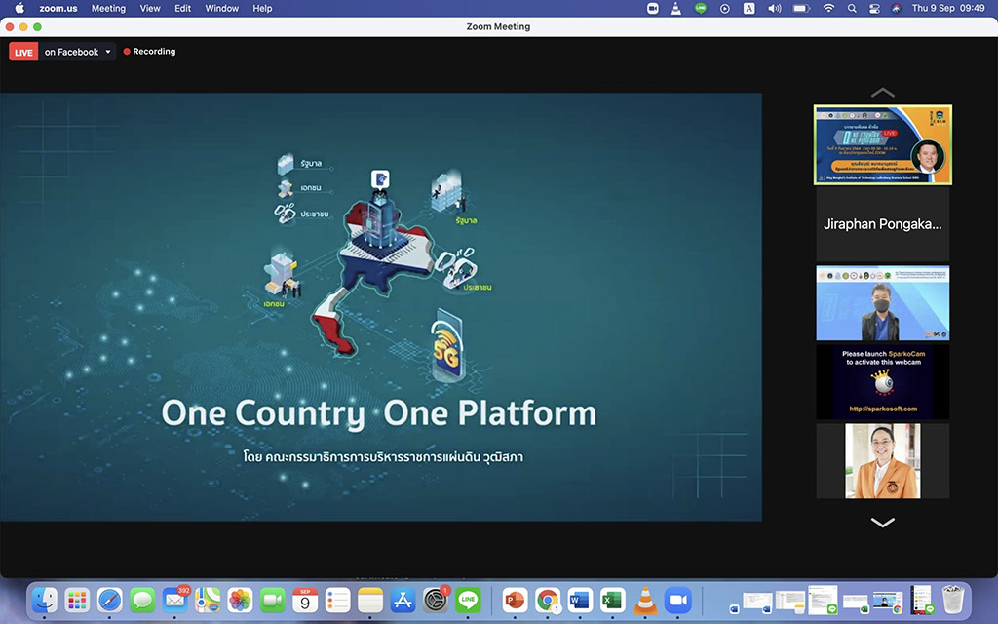The image size is (998, 624).
Task: Select woman in orange jacket tile
Action: tap(883, 461)
